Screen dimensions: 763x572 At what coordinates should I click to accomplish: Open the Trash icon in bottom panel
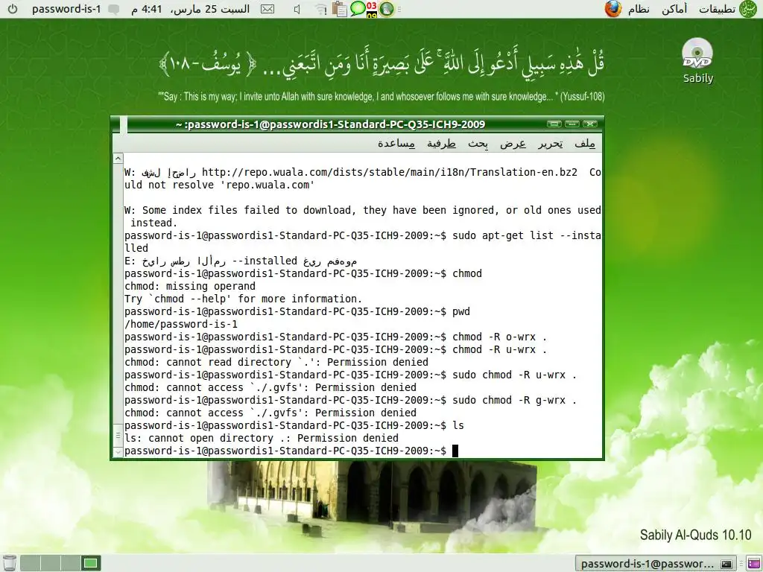pos(10,563)
